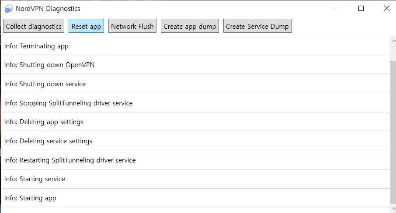This screenshot has width=396, height=213.
Task: Select log row 'Info: Deleting service settings'
Action: [196, 141]
